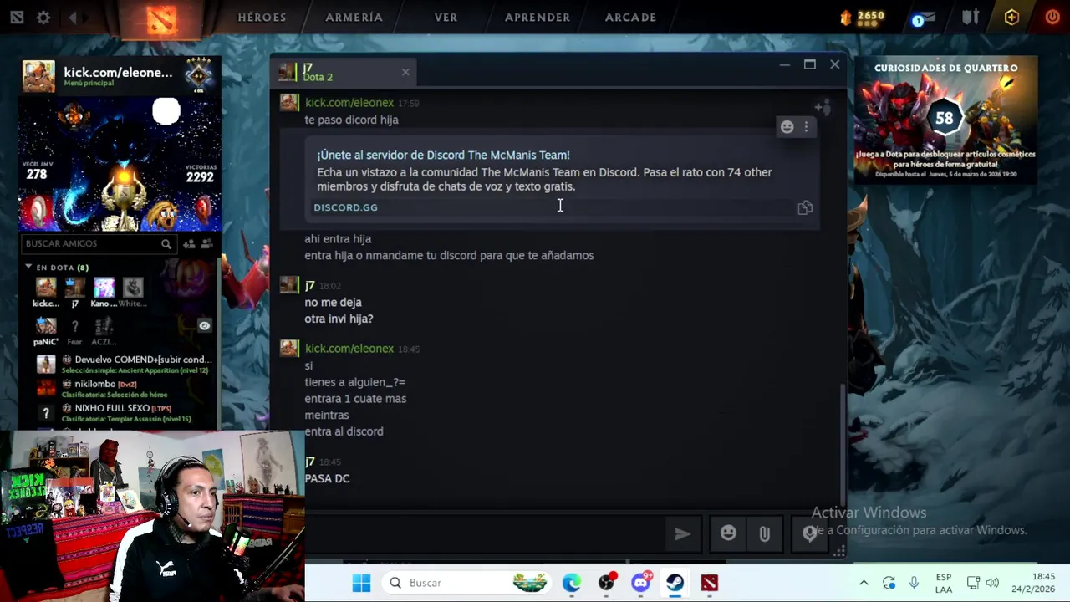Click the 'PASA DC' message text
This screenshot has height=602, width=1070.
(x=327, y=478)
